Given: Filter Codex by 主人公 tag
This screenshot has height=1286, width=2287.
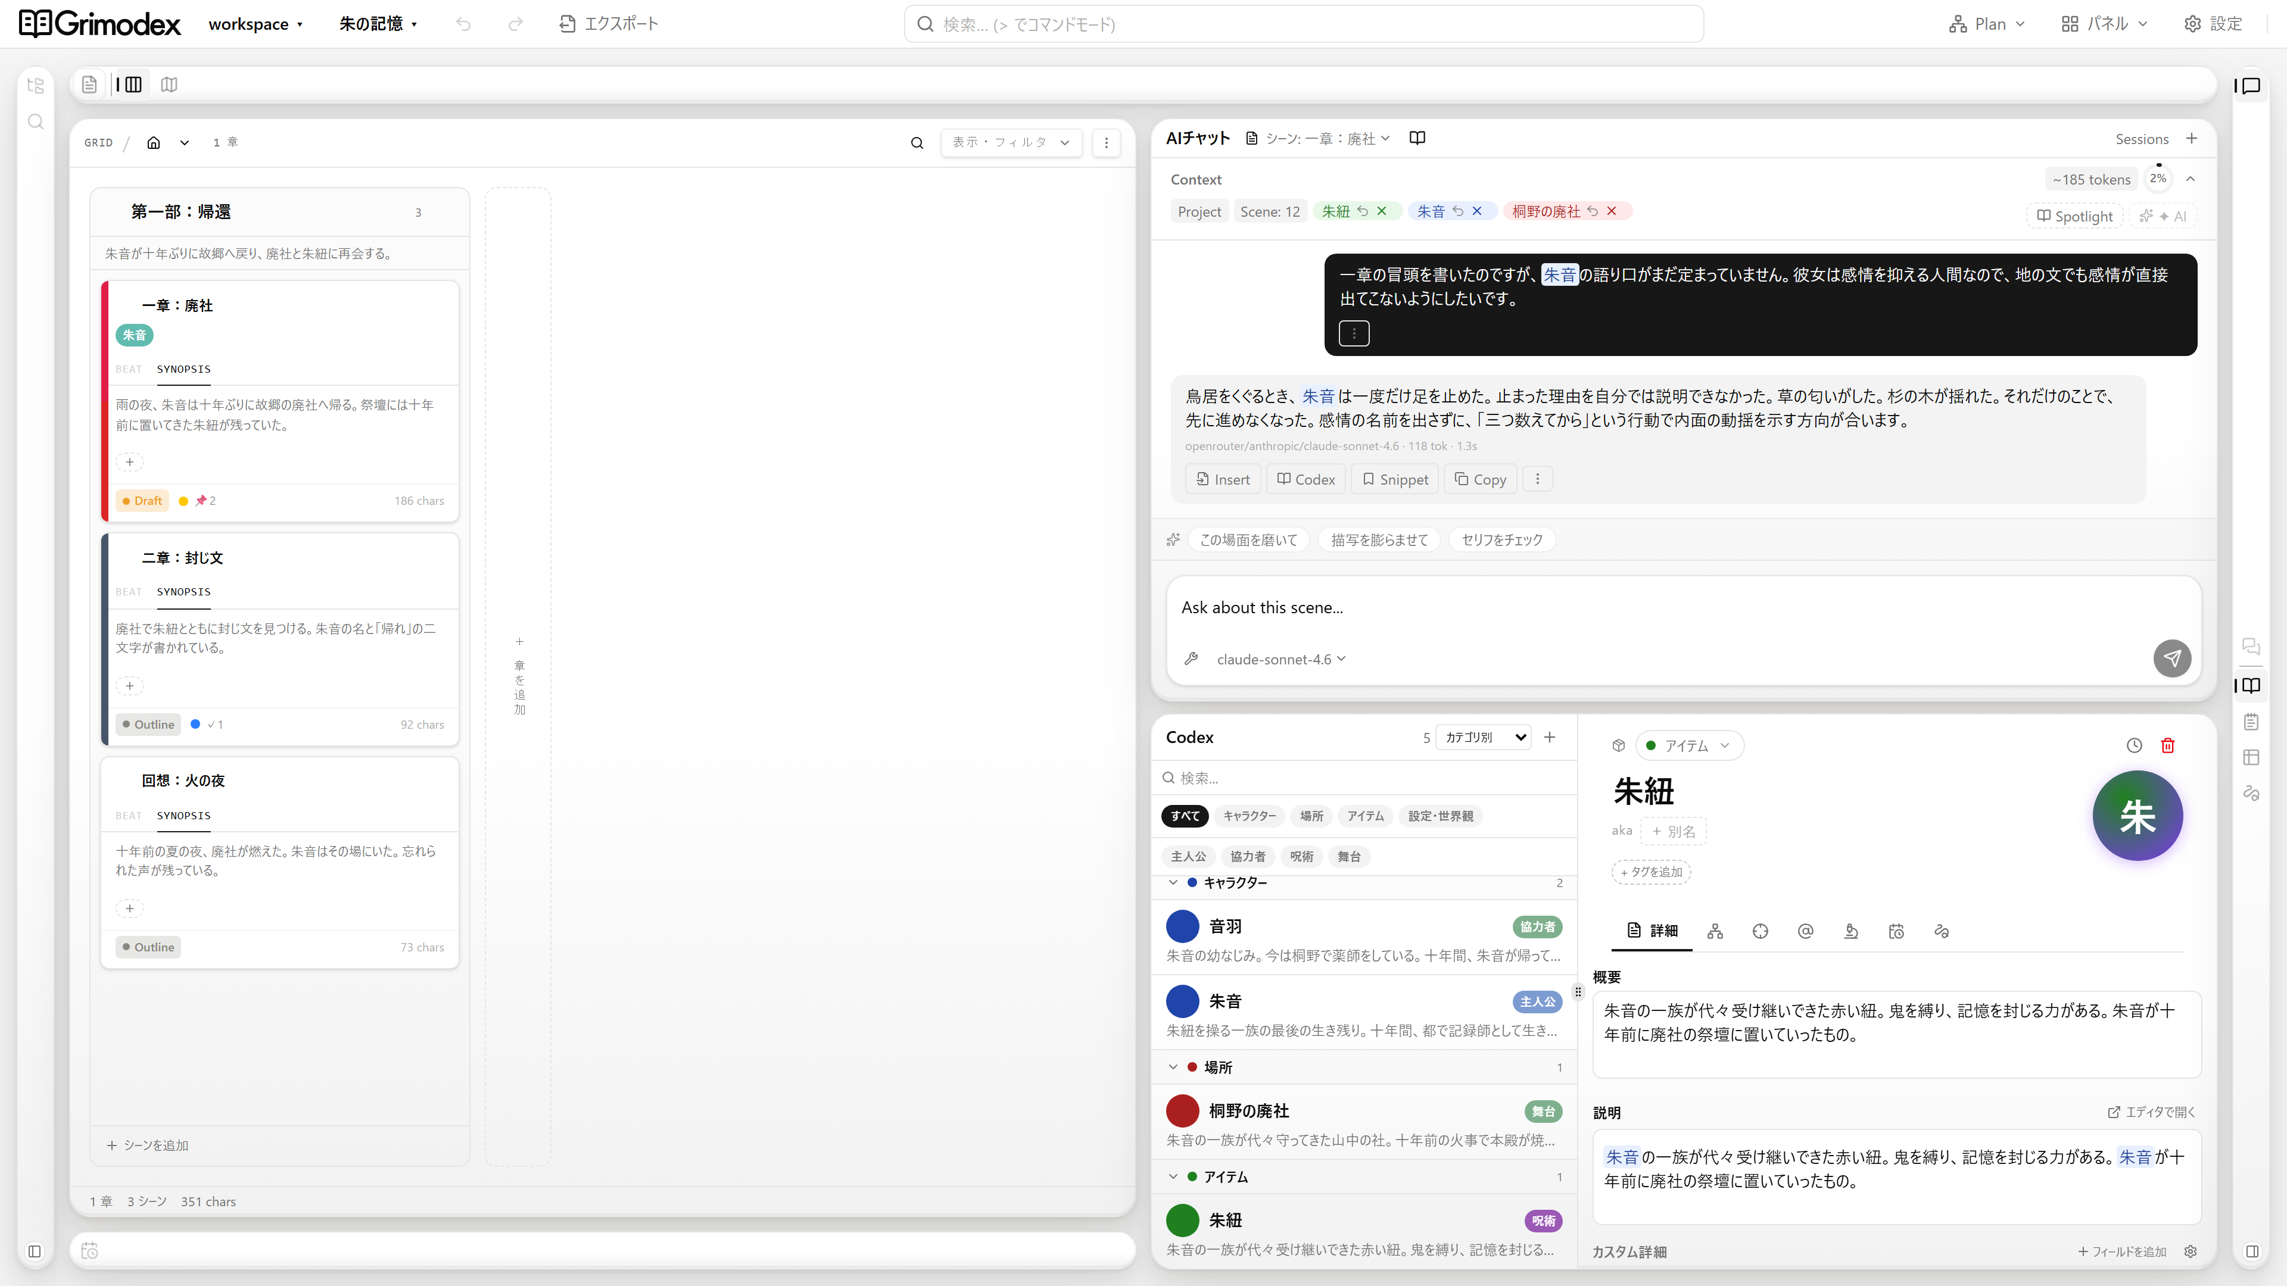Looking at the screenshot, I should 1188,857.
